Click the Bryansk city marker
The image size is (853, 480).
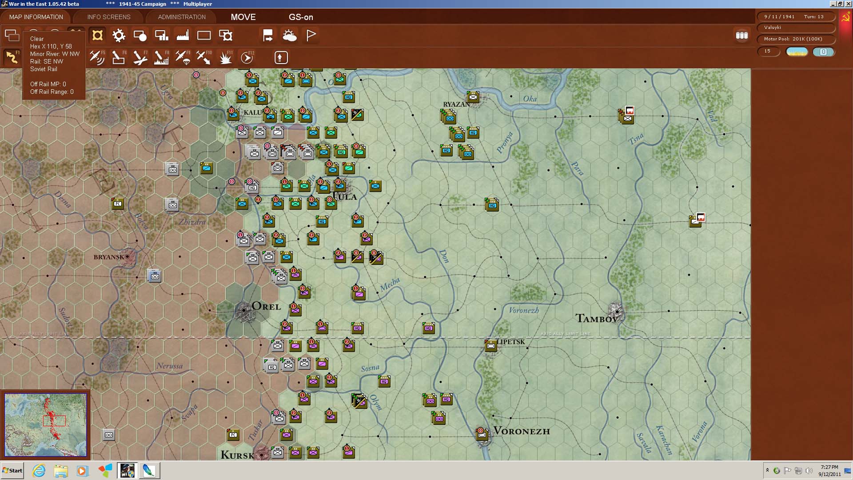click(x=128, y=257)
